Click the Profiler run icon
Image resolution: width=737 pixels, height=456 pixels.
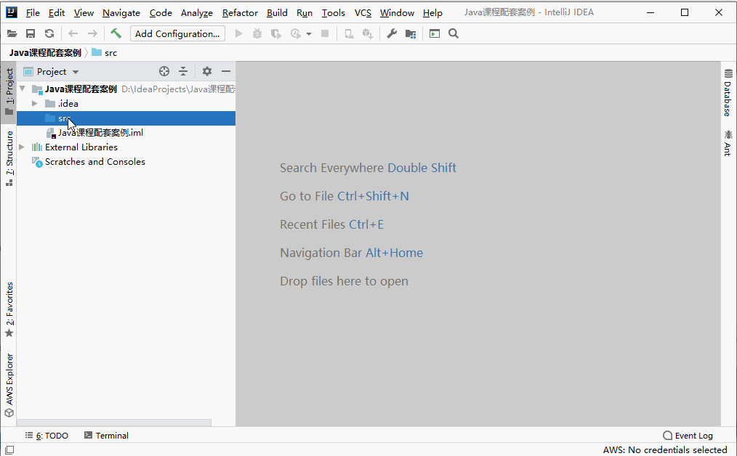pos(296,33)
